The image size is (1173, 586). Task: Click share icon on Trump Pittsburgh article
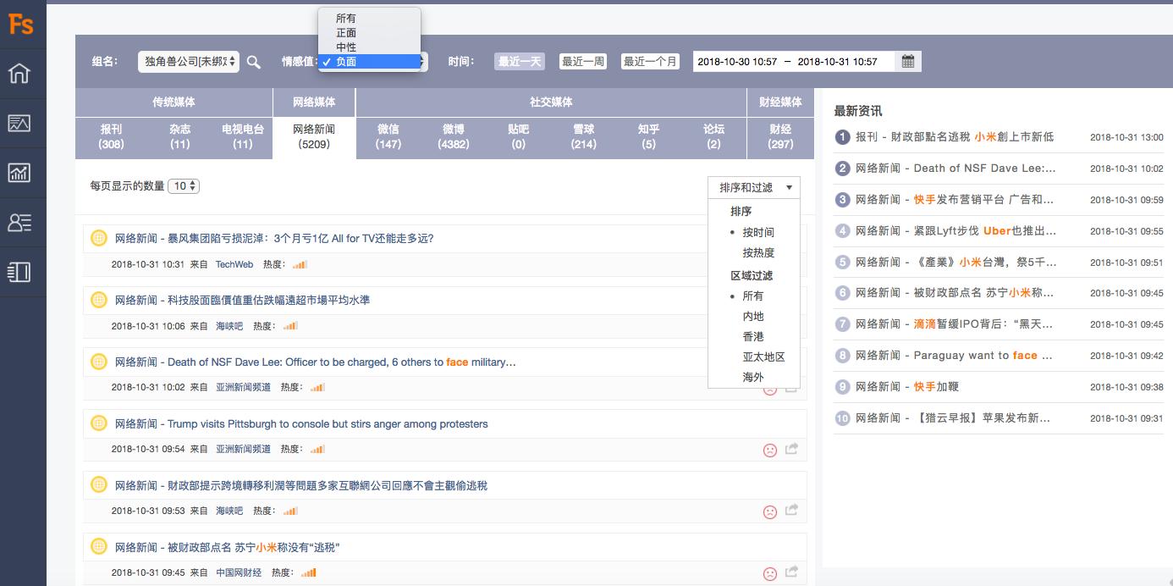pos(791,450)
